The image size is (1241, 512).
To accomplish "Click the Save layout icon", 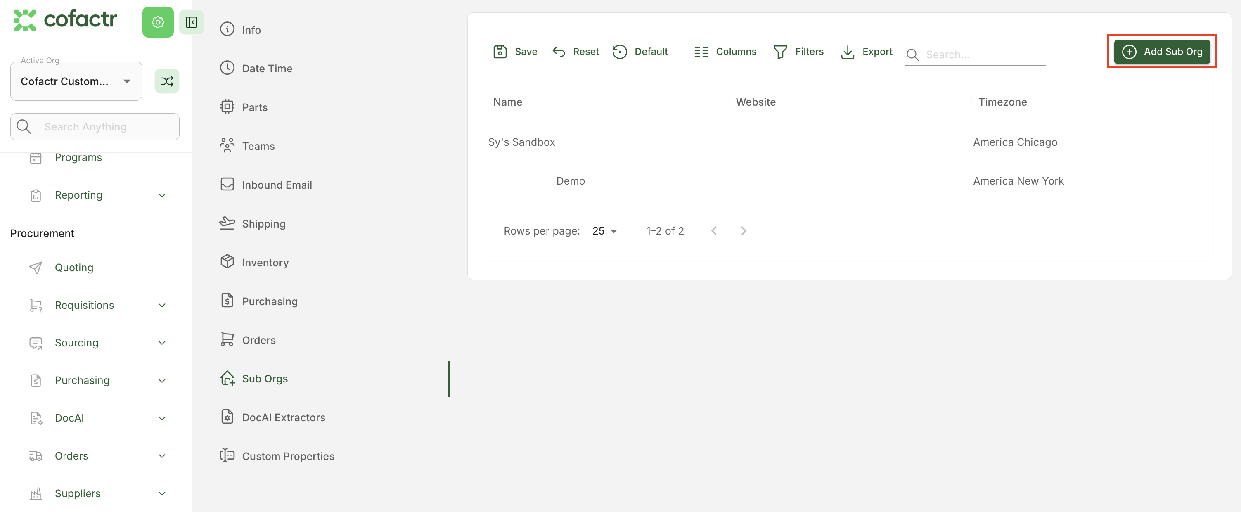I will tap(500, 52).
